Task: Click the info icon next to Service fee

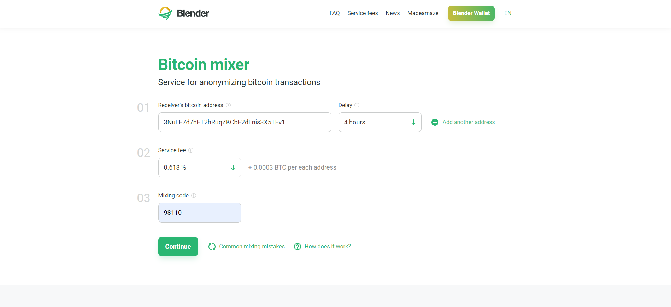Action: (191, 150)
